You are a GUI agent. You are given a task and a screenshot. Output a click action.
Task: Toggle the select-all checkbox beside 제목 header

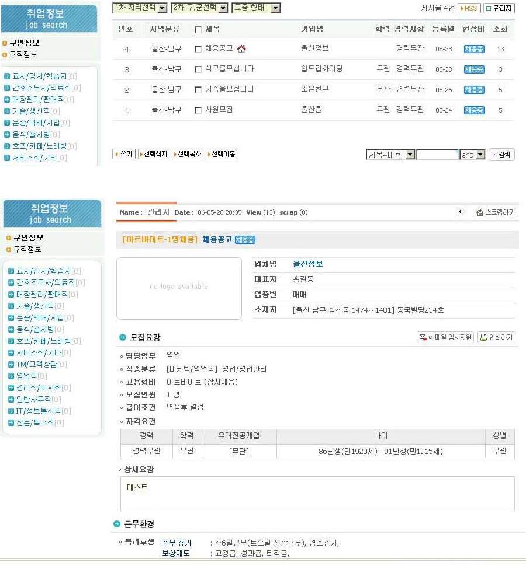point(198,30)
